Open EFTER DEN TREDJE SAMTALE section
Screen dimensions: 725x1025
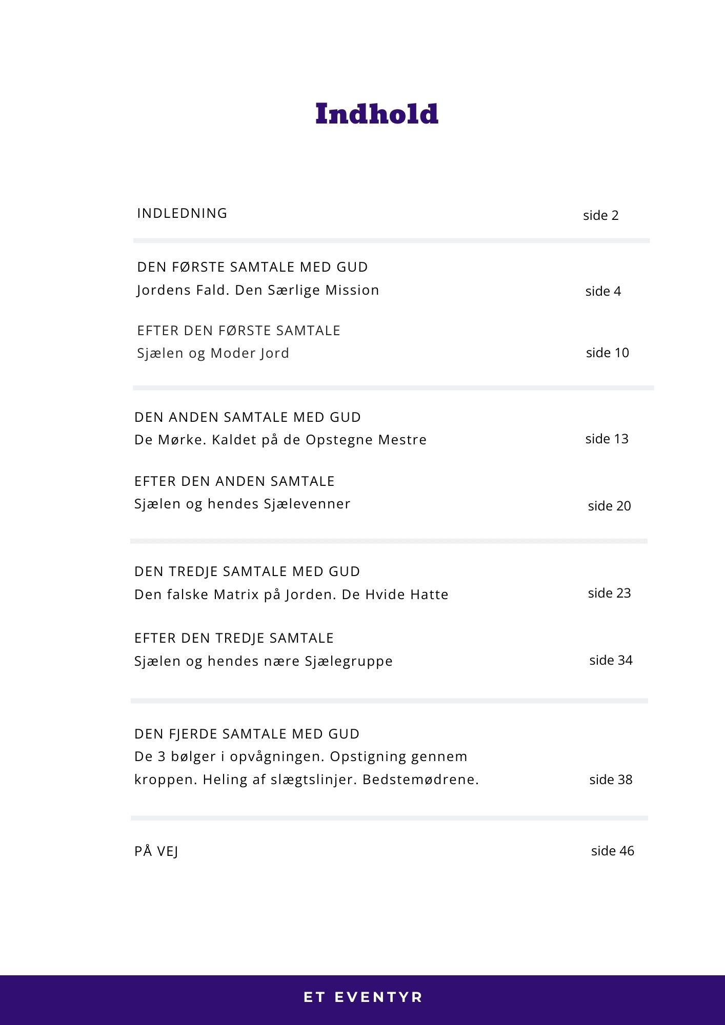pyautogui.click(x=234, y=638)
